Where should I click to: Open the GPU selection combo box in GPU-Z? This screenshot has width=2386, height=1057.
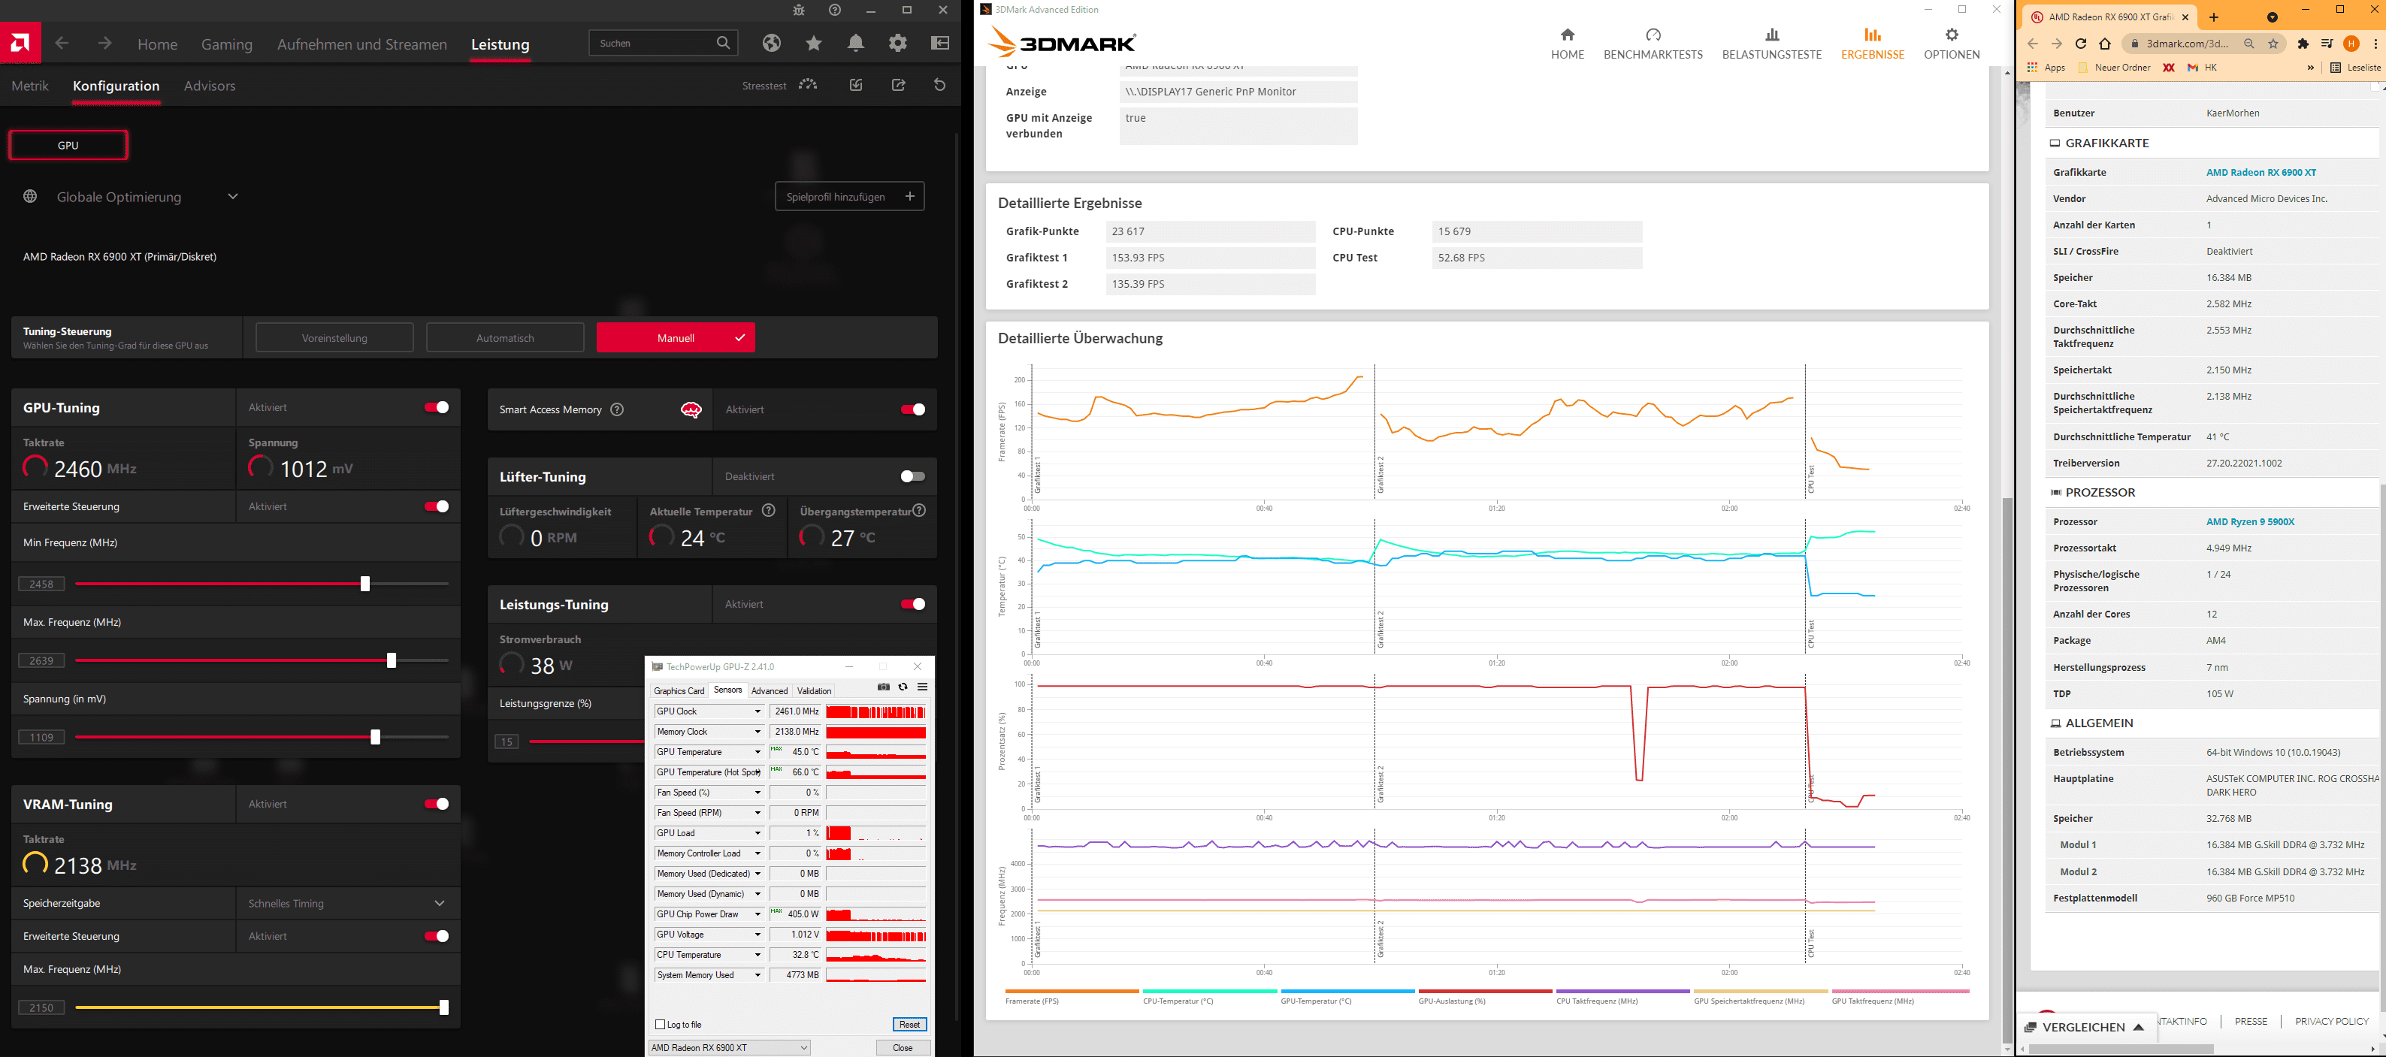(730, 1048)
